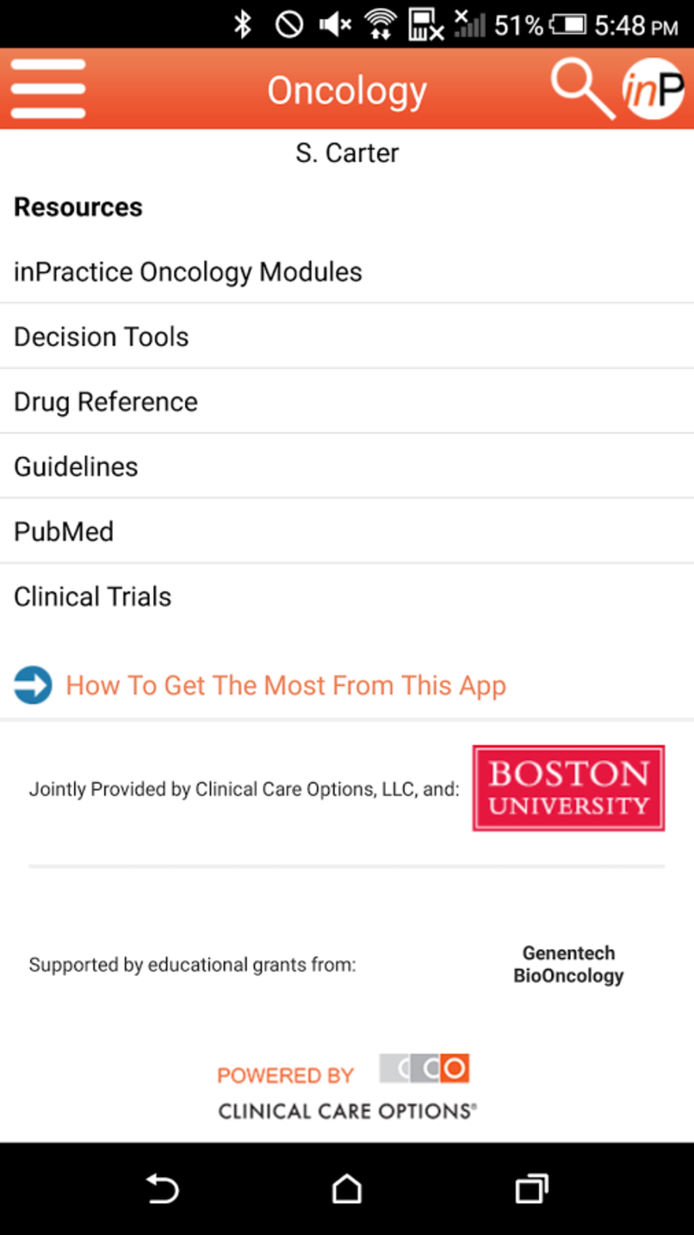Tap the inPractice logo icon

653,89
